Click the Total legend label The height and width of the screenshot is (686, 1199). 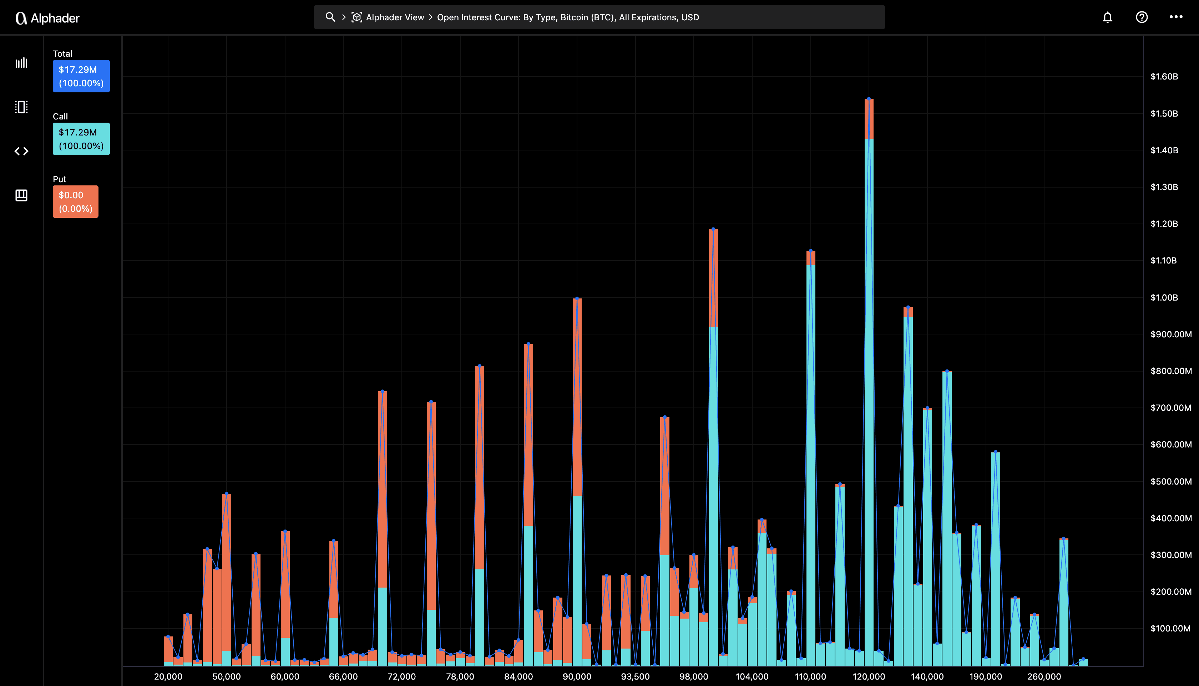pos(62,54)
